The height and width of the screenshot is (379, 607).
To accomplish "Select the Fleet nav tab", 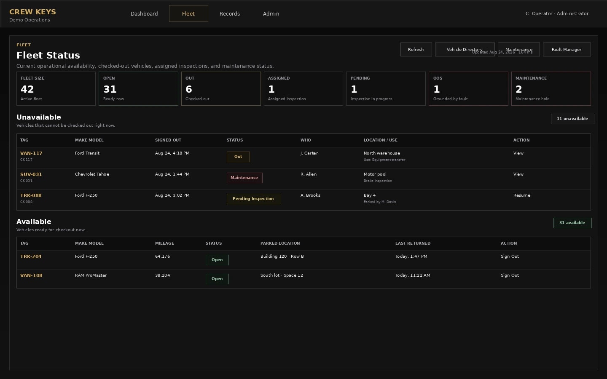I will (188, 13).
